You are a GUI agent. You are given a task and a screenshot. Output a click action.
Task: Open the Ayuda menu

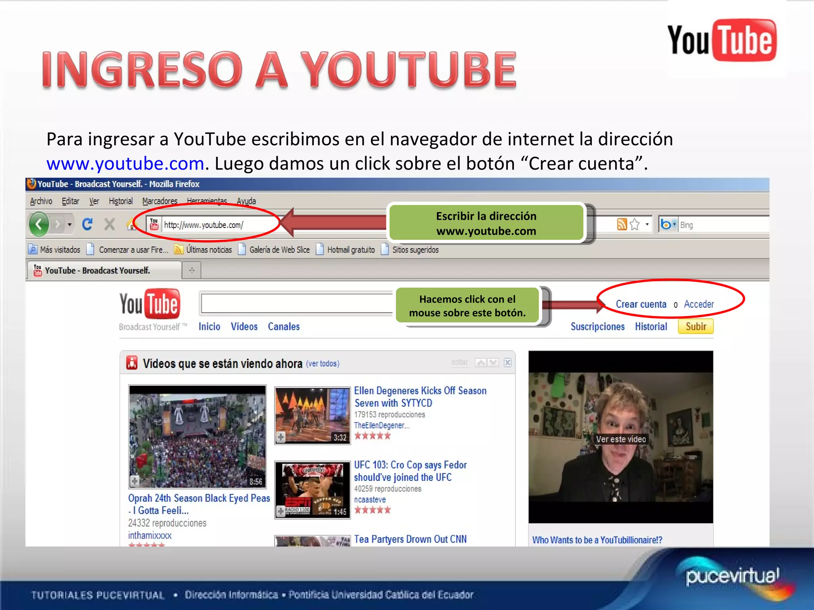point(246,201)
